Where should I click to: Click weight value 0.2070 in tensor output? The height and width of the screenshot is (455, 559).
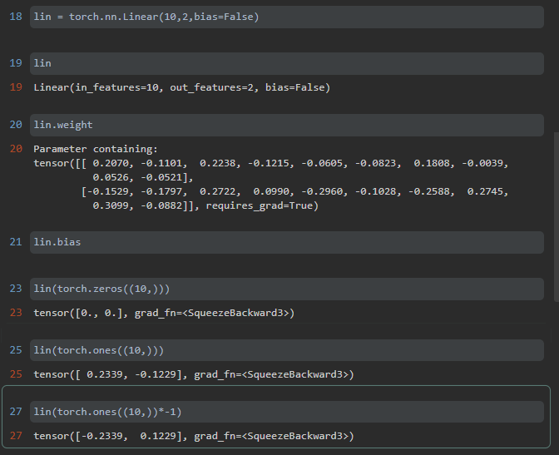(111, 163)
